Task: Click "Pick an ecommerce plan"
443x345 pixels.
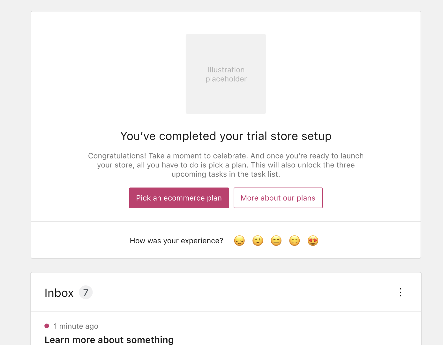Action: pos(179,198)
